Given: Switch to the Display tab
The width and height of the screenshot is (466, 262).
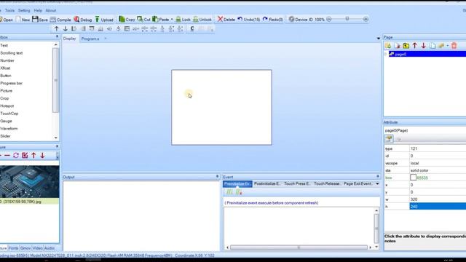Looking at the screenshot, I should tap(70, 39).
